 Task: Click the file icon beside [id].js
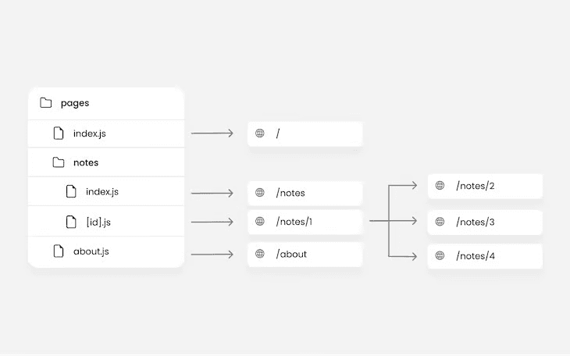click(71, 222)
